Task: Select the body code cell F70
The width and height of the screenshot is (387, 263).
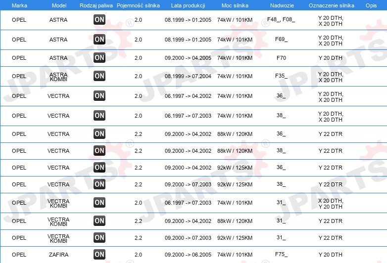Action: [x=282, y=58]
